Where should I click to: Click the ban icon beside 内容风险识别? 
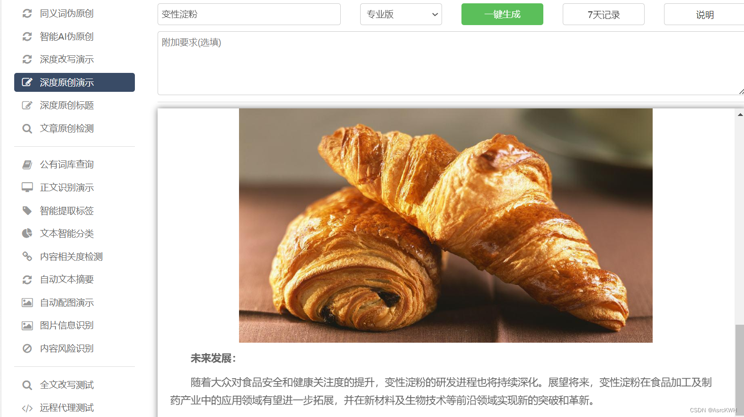(27, 348)
